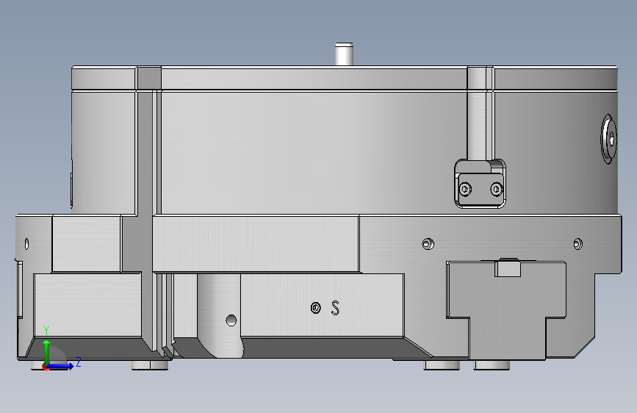
Task: Select the blue Z axis of the triad
Action: [x=61, y=366]
